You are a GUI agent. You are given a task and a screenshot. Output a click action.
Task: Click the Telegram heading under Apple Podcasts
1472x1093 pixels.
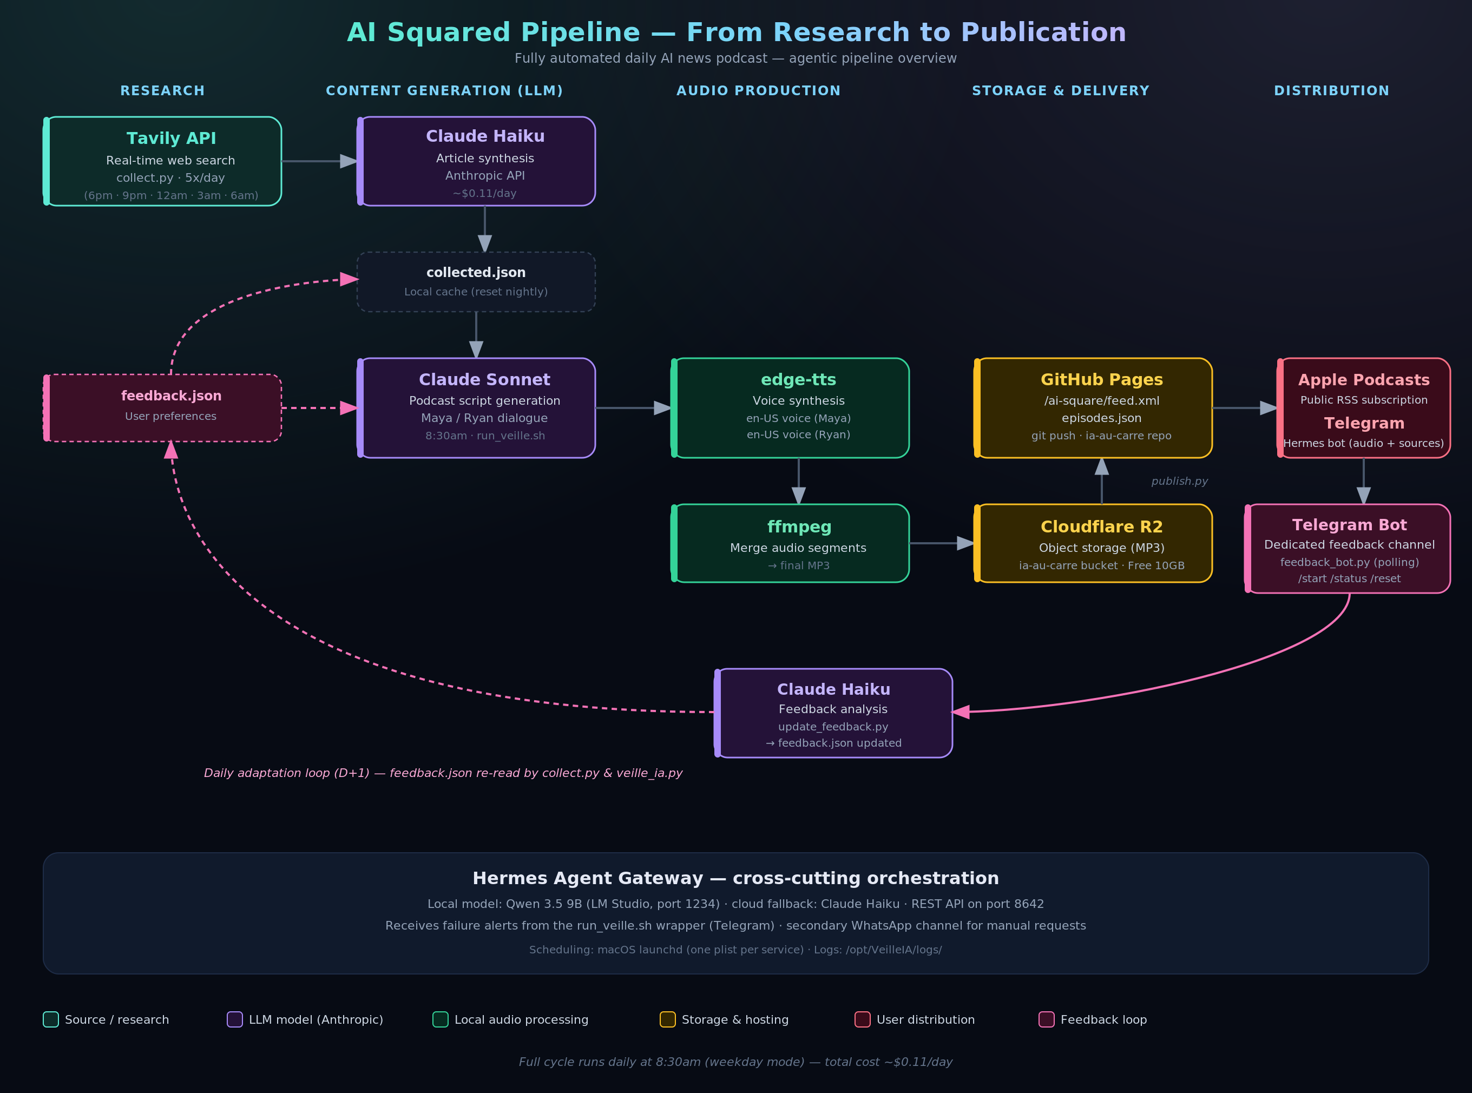pyautogui.click(x=1364, y=424)
